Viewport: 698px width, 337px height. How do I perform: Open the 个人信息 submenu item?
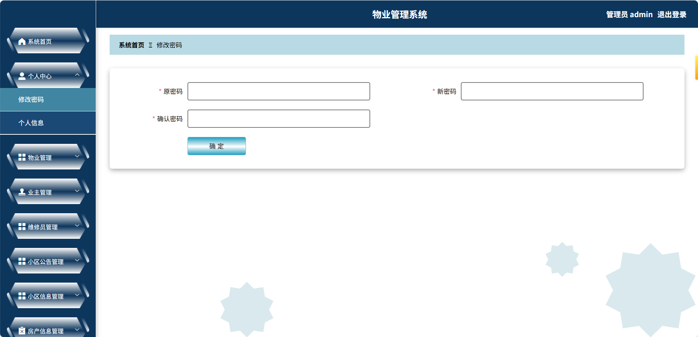pos(48,123)
